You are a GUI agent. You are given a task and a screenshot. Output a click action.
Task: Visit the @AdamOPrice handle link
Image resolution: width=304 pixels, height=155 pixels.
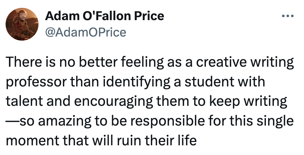tap(86, 32)
